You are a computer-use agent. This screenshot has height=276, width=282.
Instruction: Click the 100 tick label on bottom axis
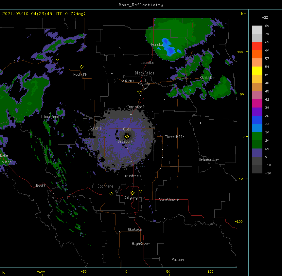click(210, 271)
